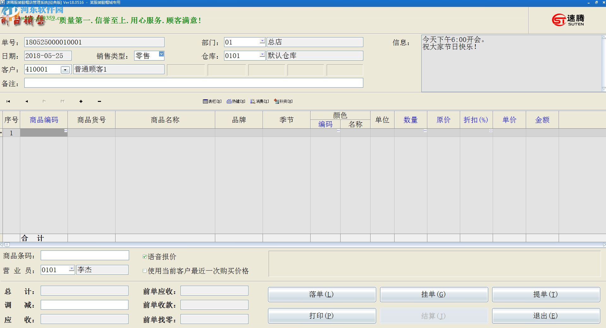Toggle 语音报价 checkbox

(145, 257)
